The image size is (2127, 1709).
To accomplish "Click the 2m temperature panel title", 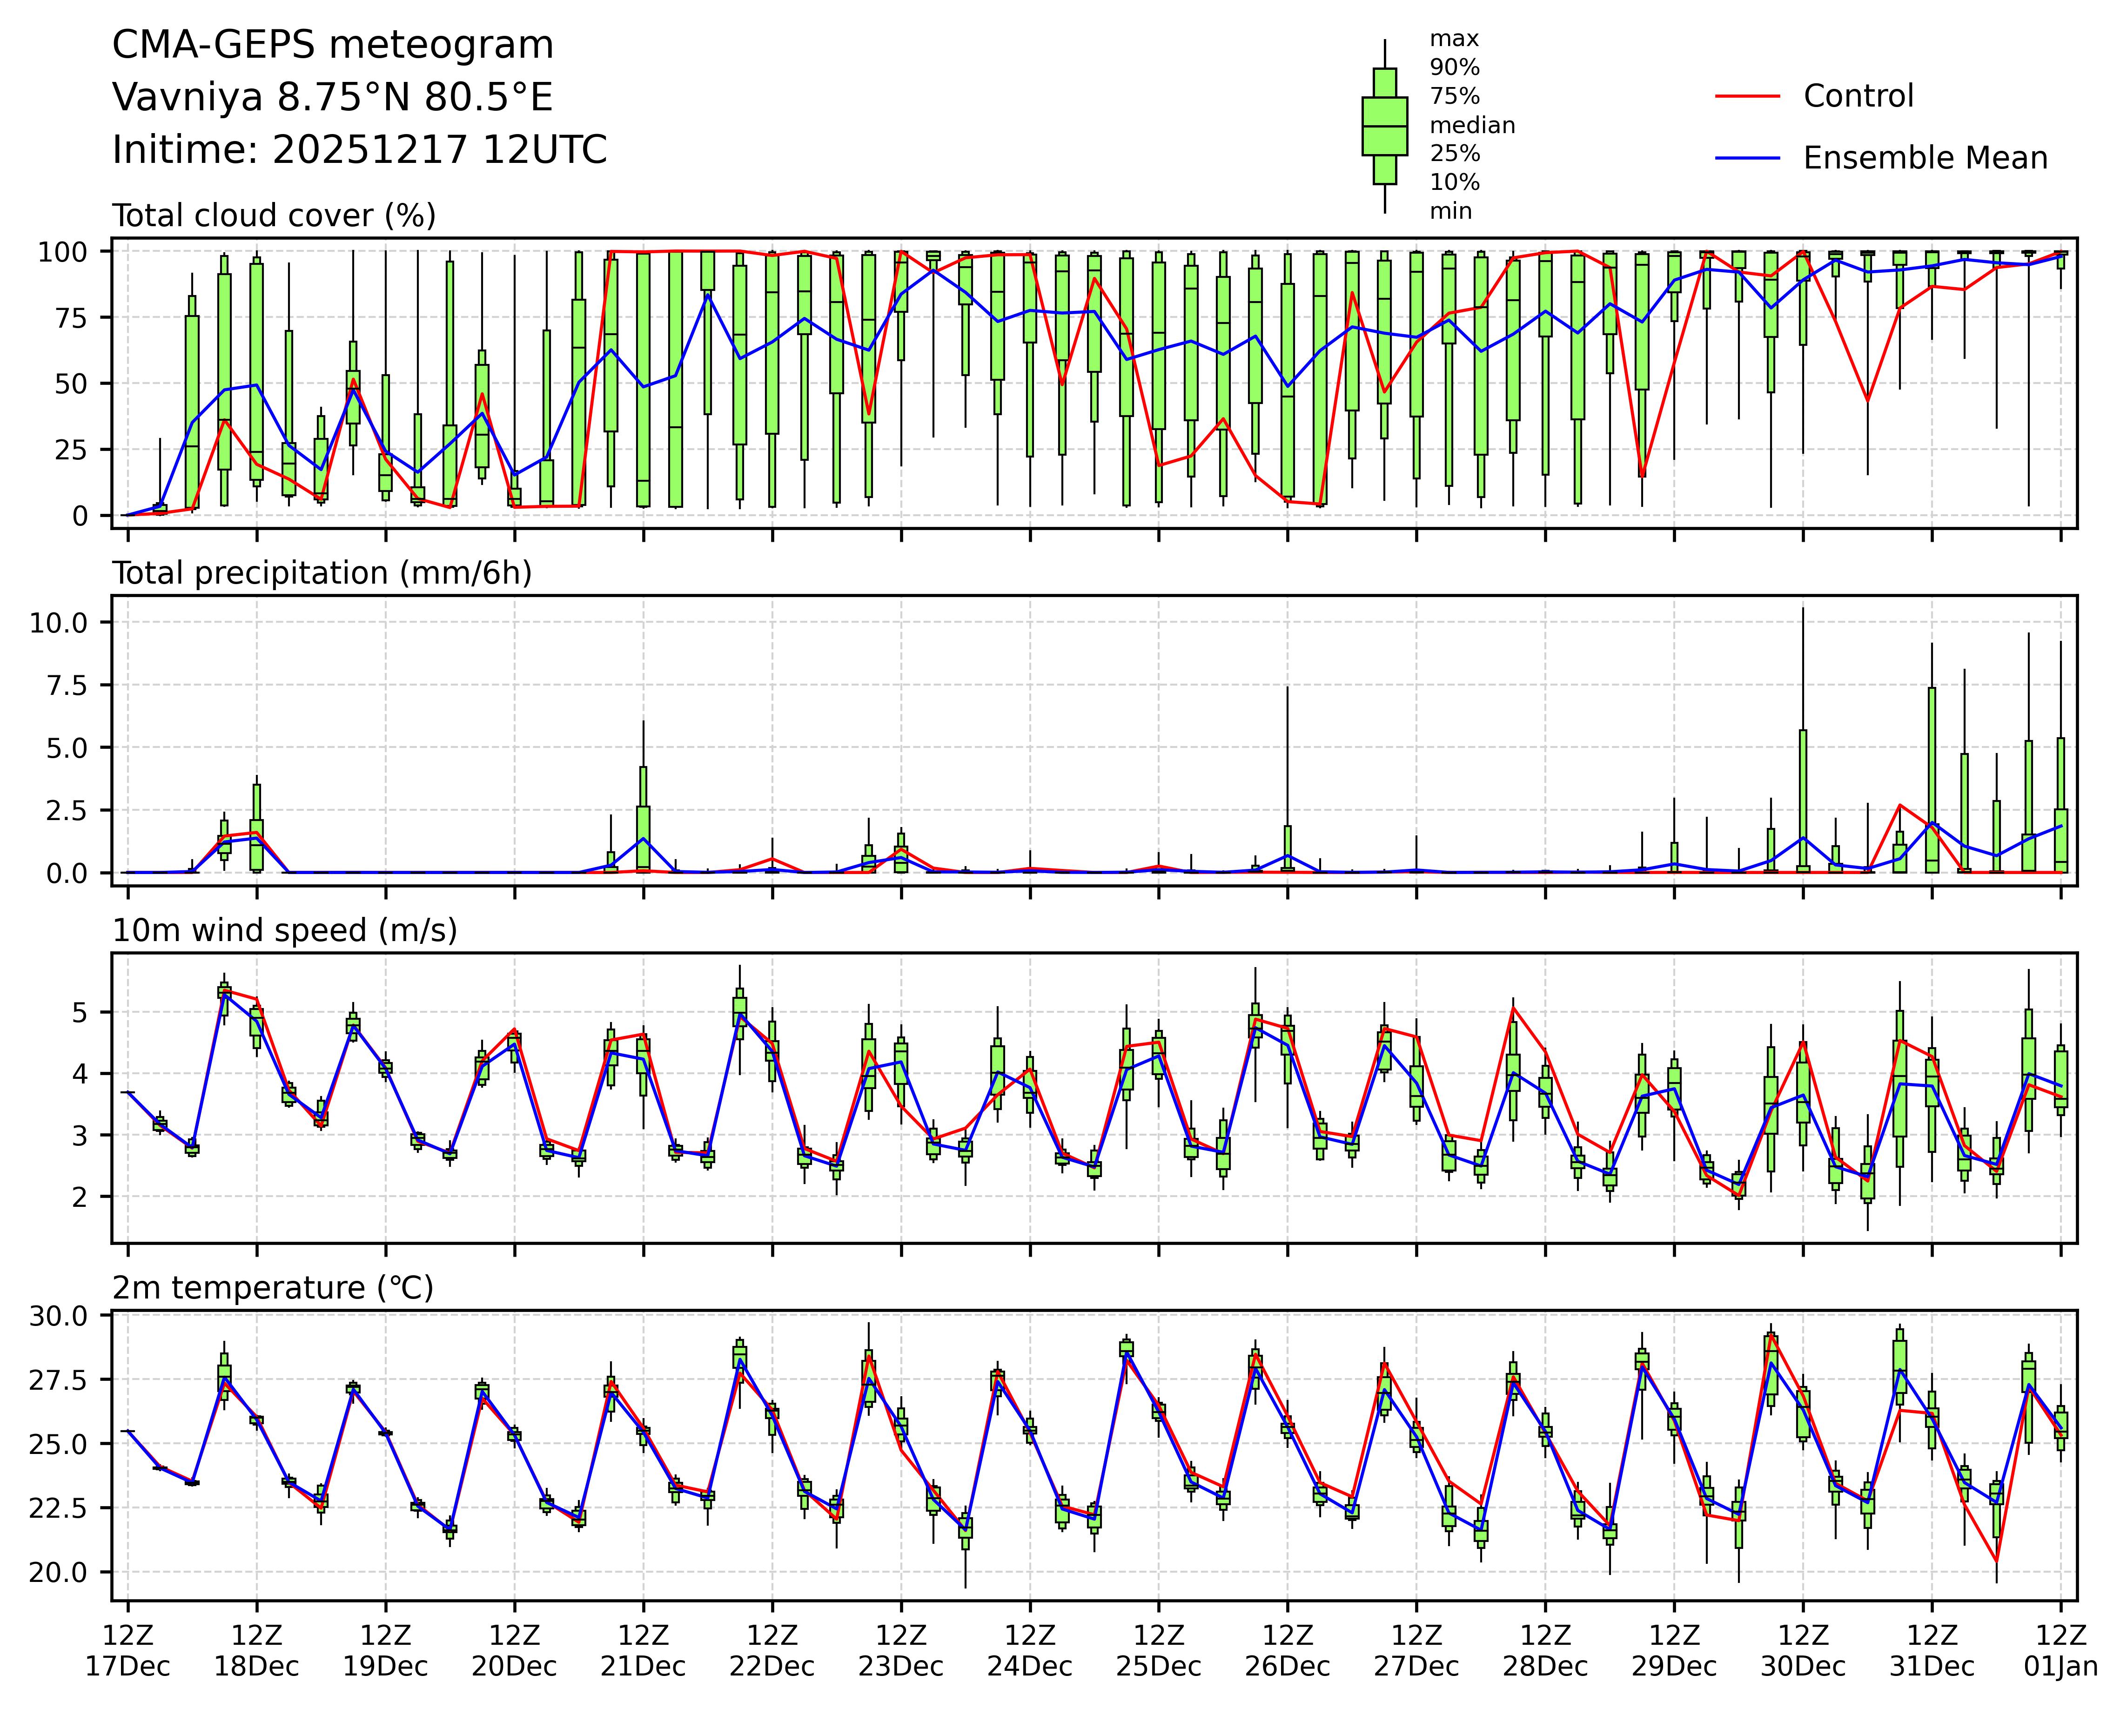I will tap(272, 1288).
